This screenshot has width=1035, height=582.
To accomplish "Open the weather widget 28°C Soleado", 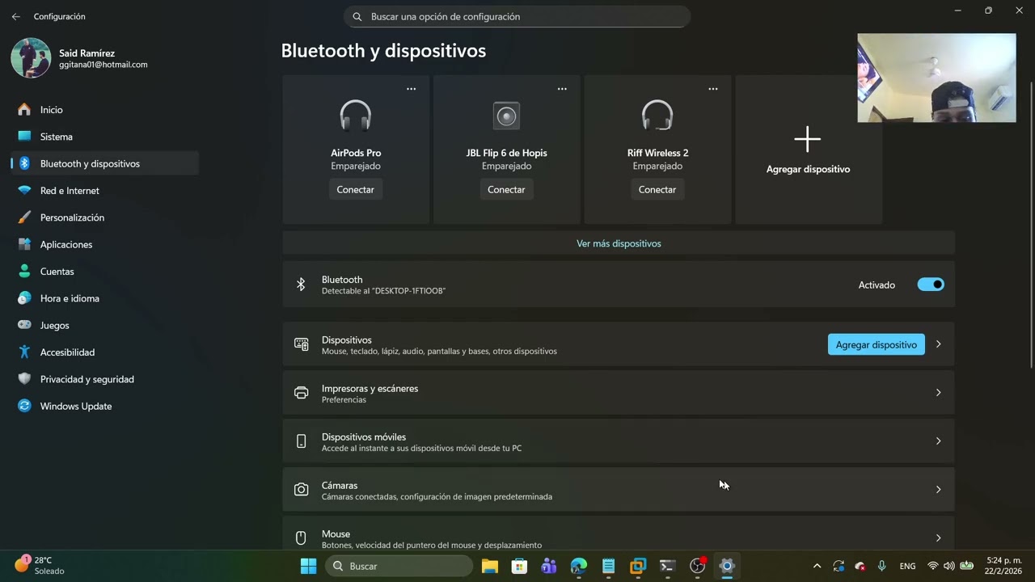I will tap(40, 565).
